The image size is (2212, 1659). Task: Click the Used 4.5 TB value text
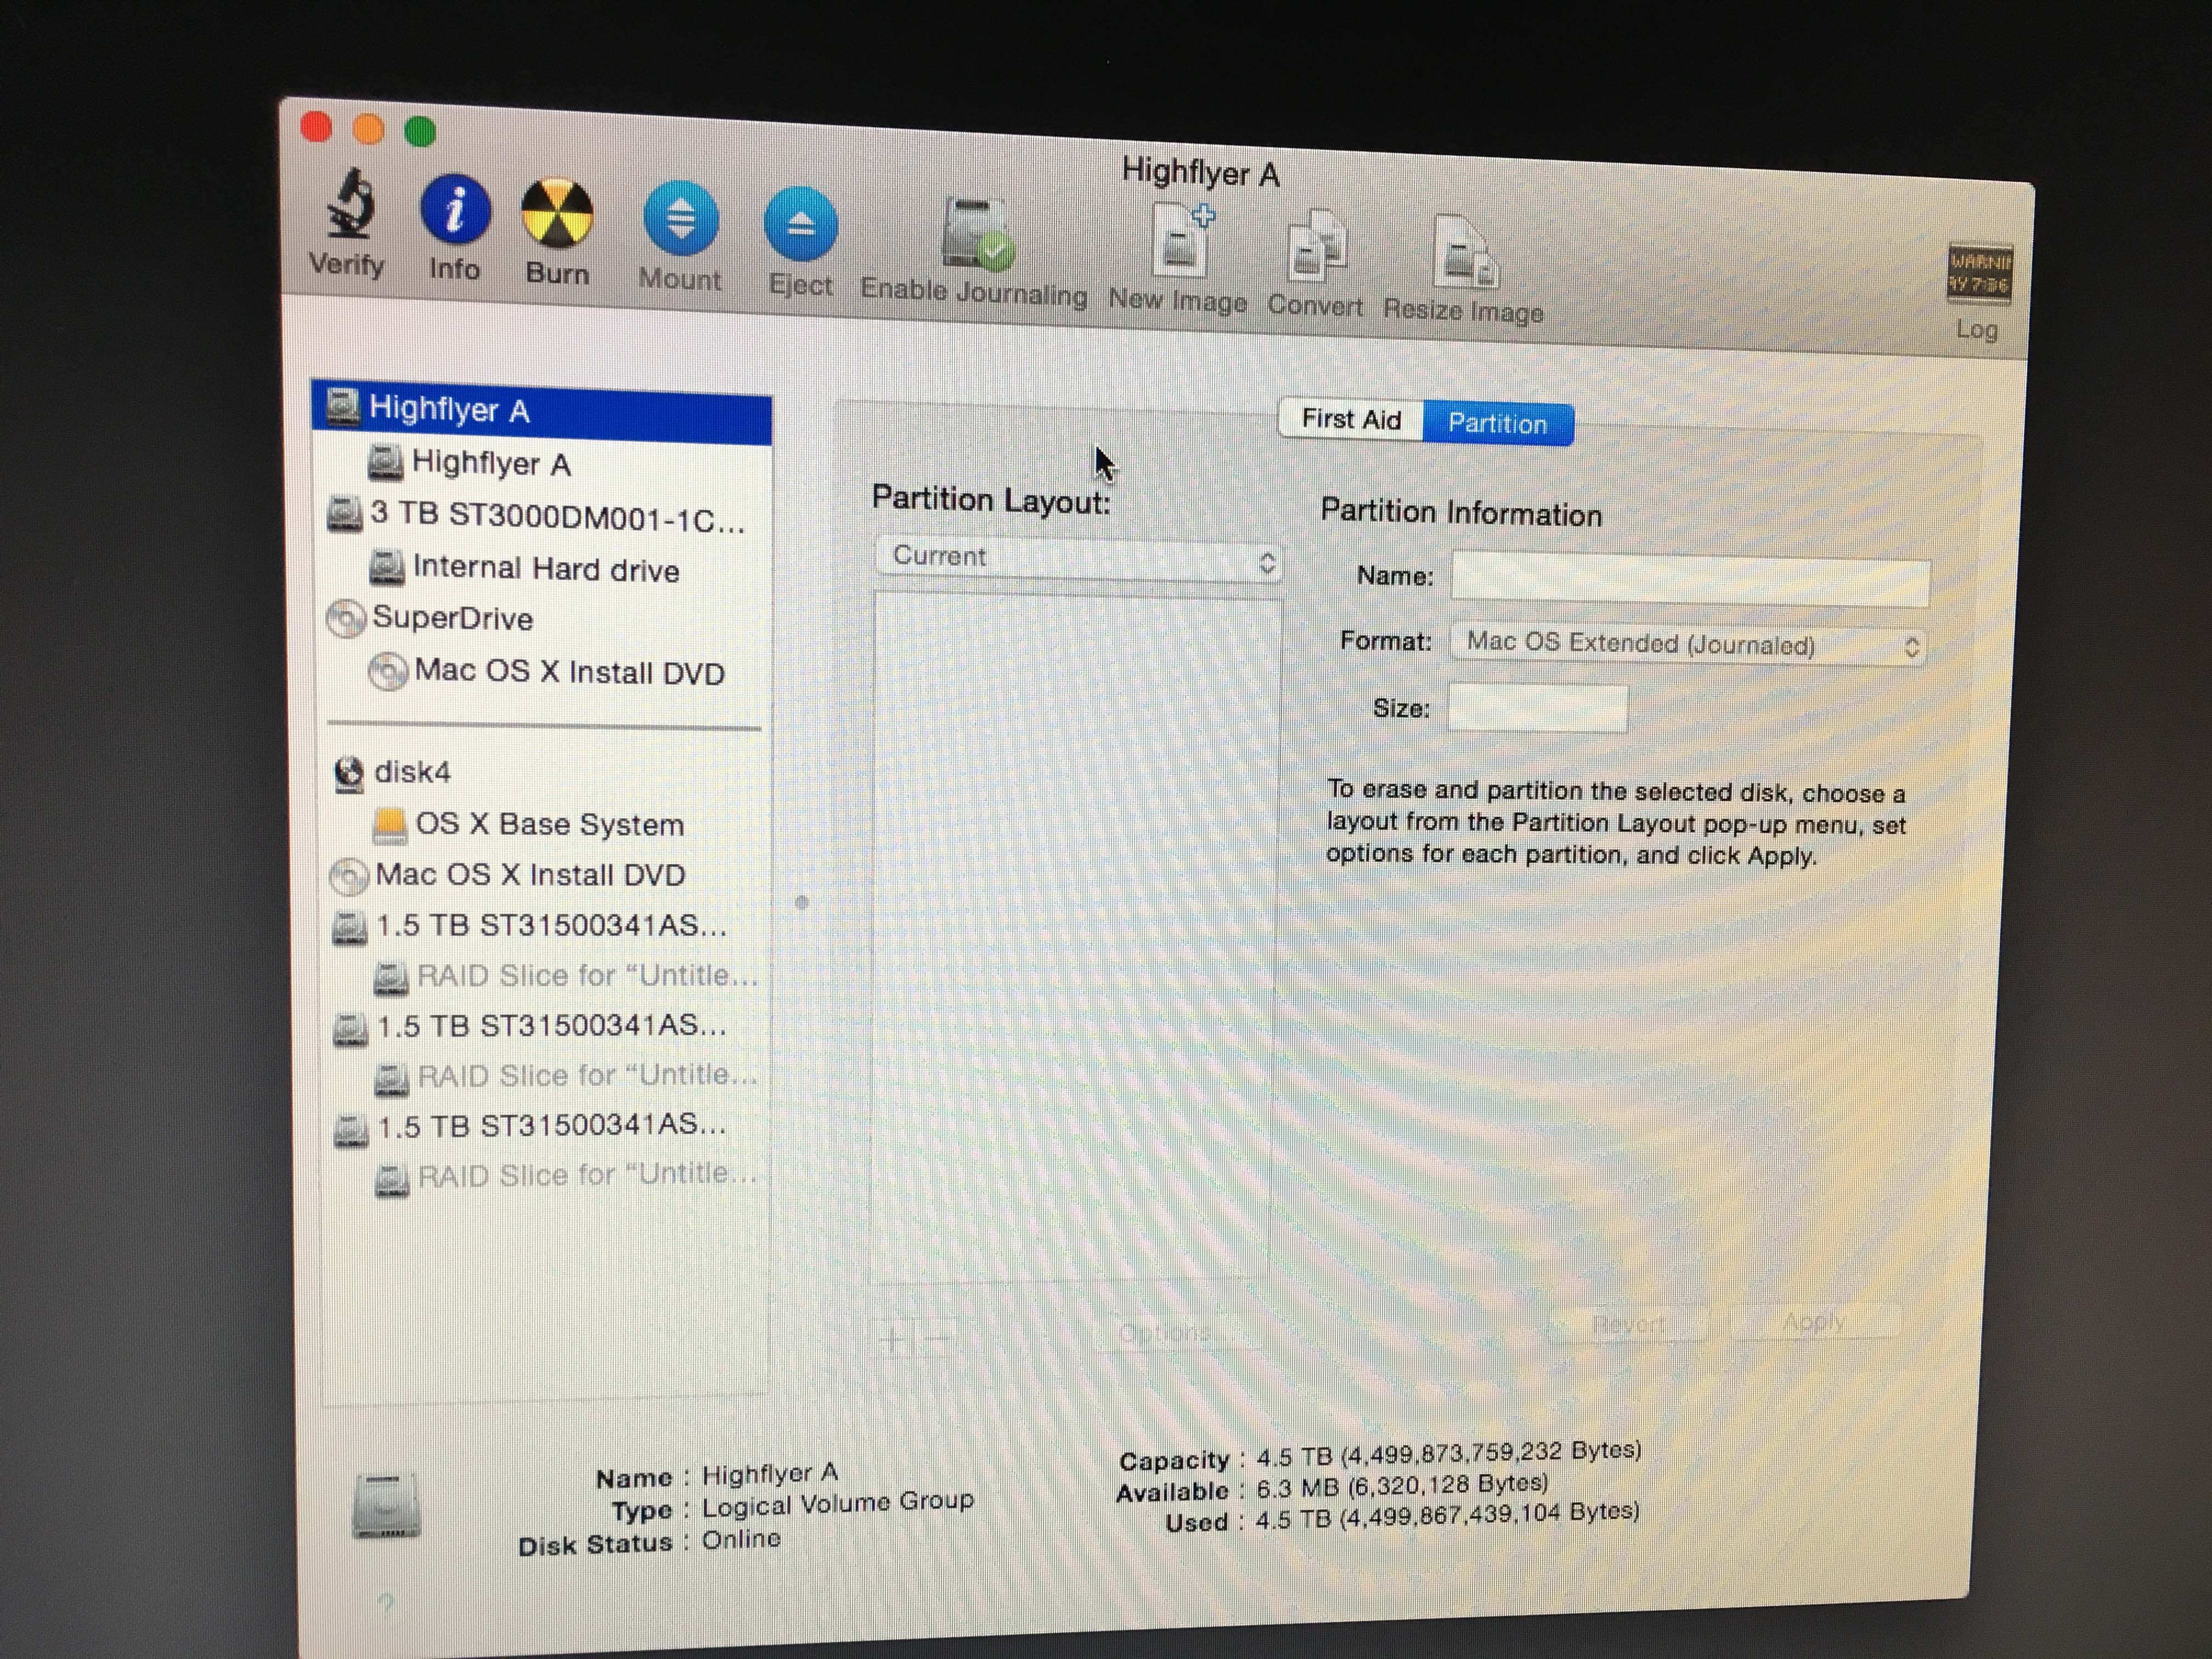[1447, 1515]
